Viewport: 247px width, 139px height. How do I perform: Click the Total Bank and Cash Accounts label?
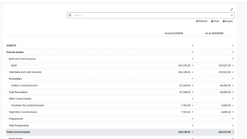[25, 72]
